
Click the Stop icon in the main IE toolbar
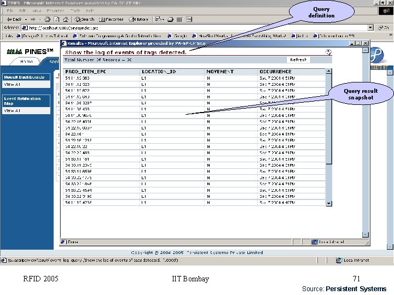coord(47,19)
